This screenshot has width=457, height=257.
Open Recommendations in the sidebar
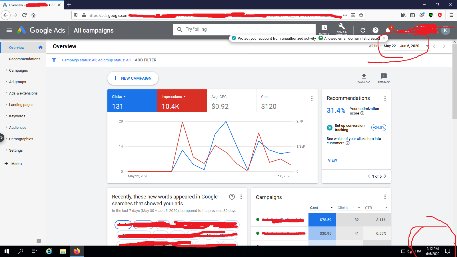[25, 59]
